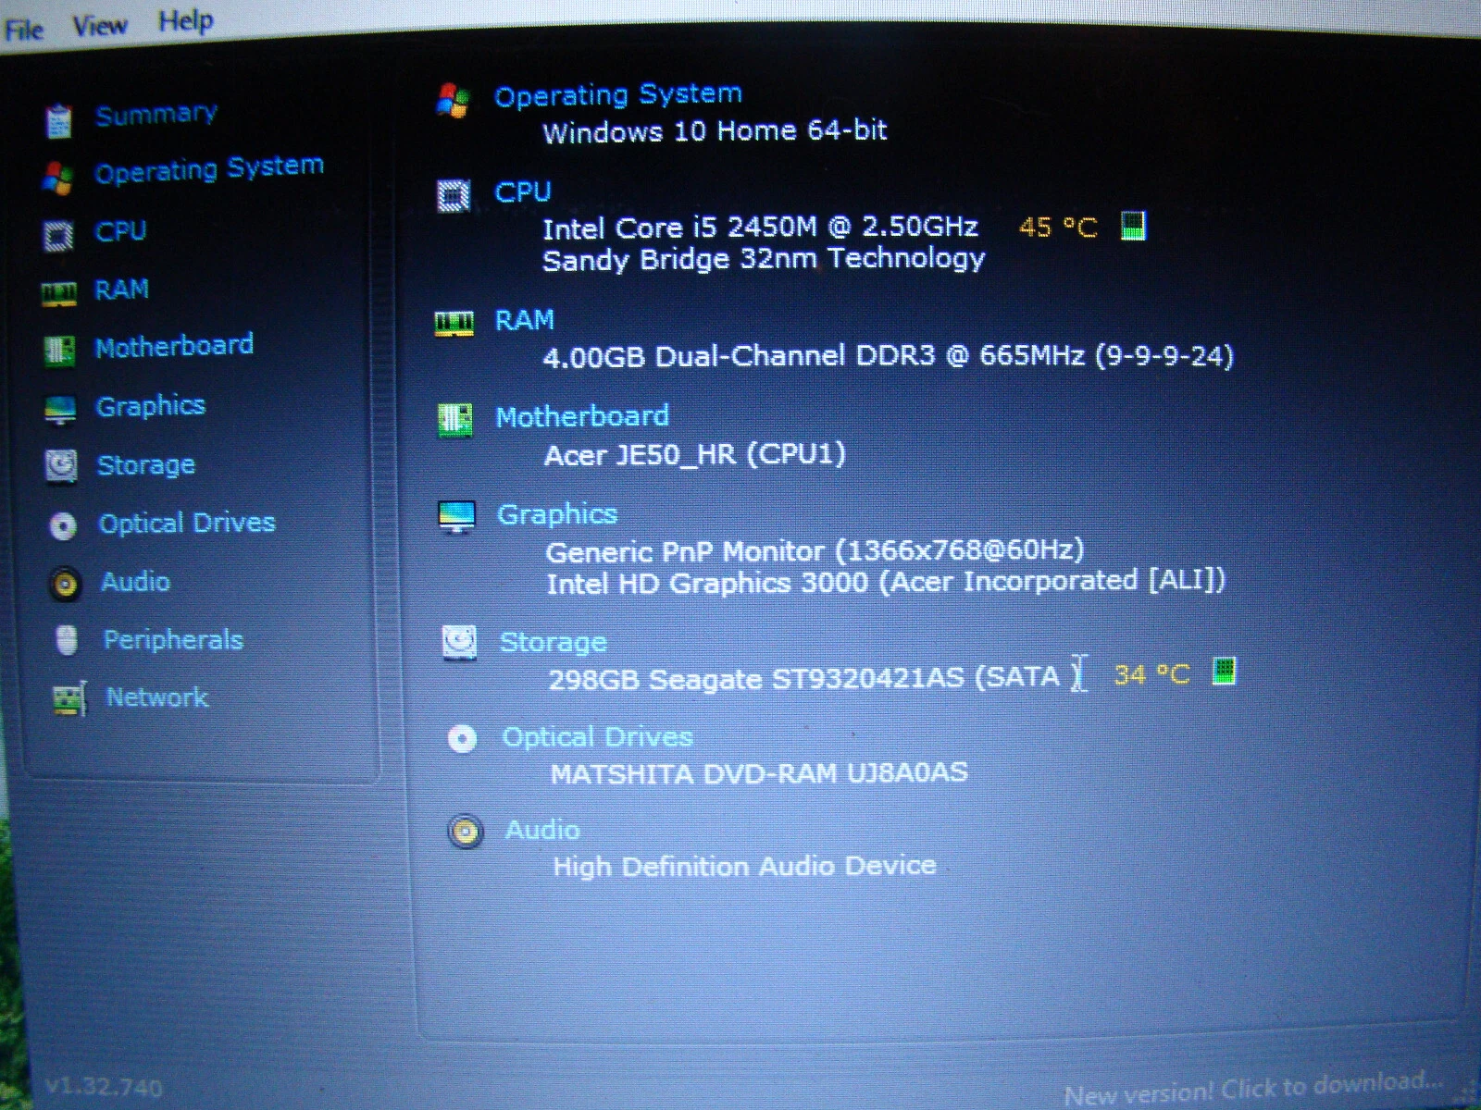The height and width of the screenshot is (1110, 1481).
Task: Click the CPU chip icon in sidebar
Action: 58,234
